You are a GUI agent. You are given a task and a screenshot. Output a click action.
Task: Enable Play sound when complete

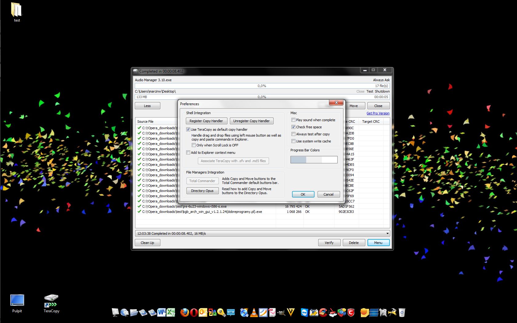click(293, 120)
